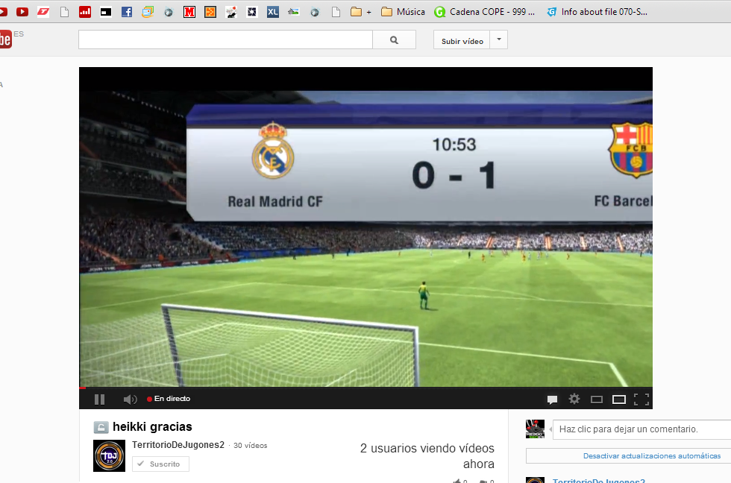
Task: Open the globe bookmark right after the house-picture icon
Action: pos(315,12)
